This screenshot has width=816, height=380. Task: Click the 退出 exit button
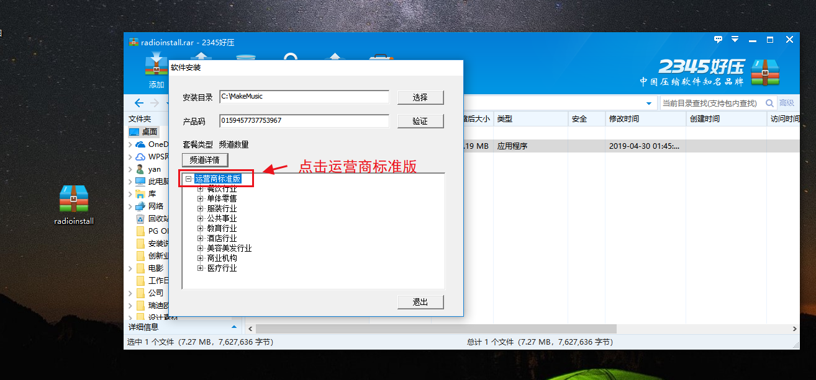(x=420, y=302)
